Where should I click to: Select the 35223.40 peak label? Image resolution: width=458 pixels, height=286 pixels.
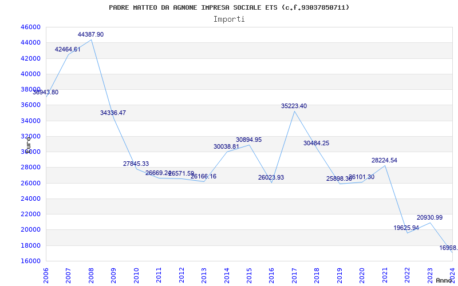pos(294,106)
